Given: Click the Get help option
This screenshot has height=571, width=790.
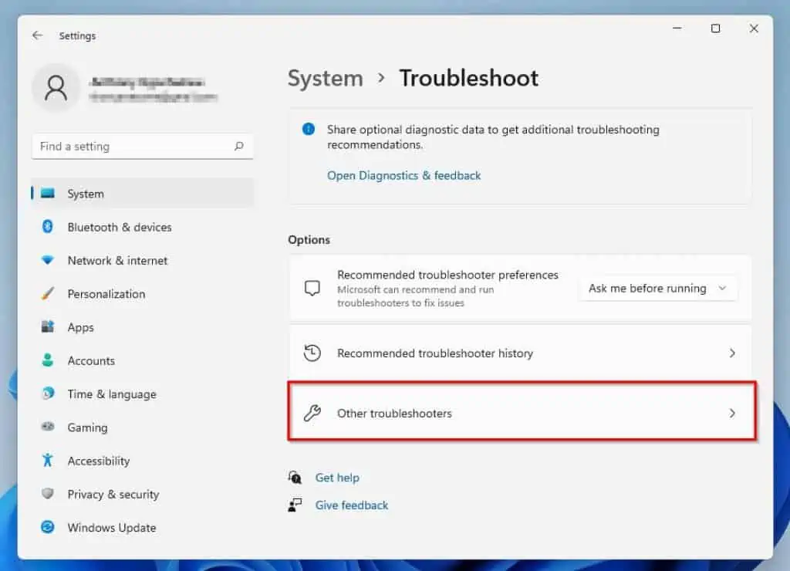Looking at the screenshot, I should pos(337,477).
